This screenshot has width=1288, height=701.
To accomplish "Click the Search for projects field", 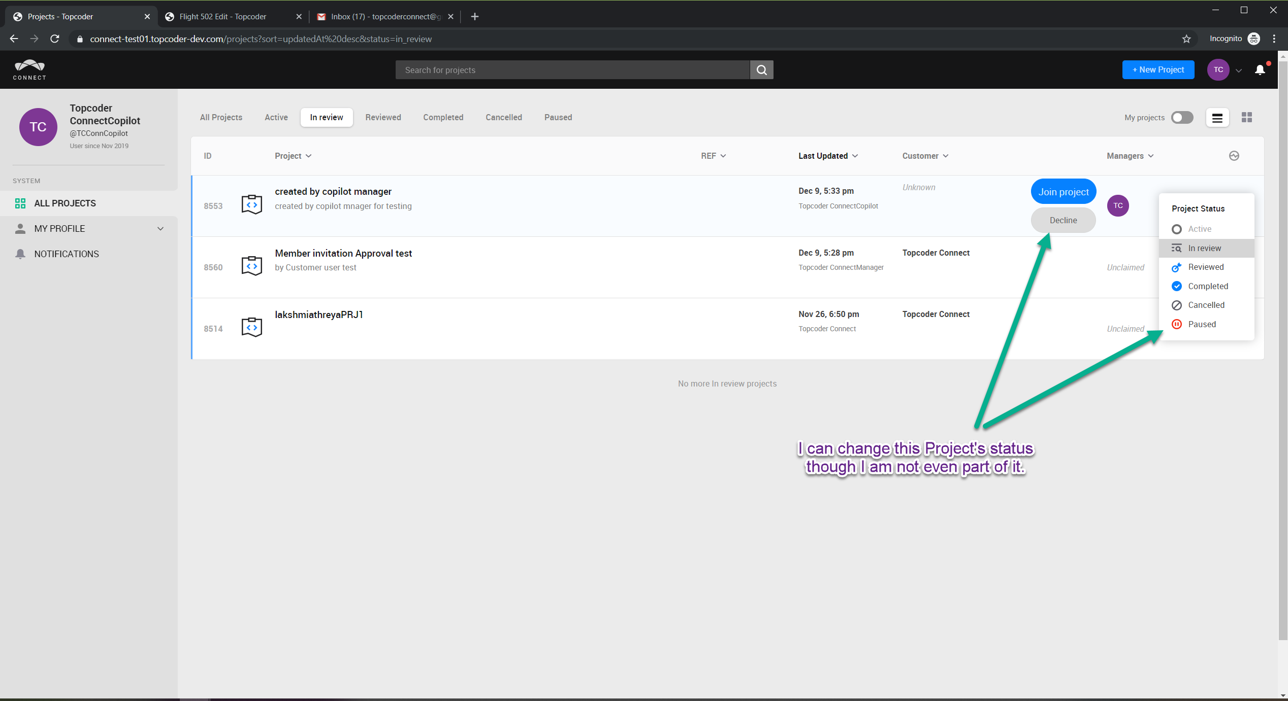I will [572, 70].
